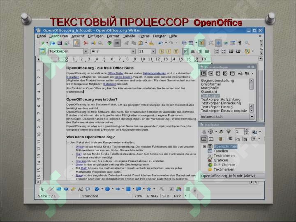Expand the Überschriften tree node
This screenshot has height=222, width=296.
tap(204, 146)
